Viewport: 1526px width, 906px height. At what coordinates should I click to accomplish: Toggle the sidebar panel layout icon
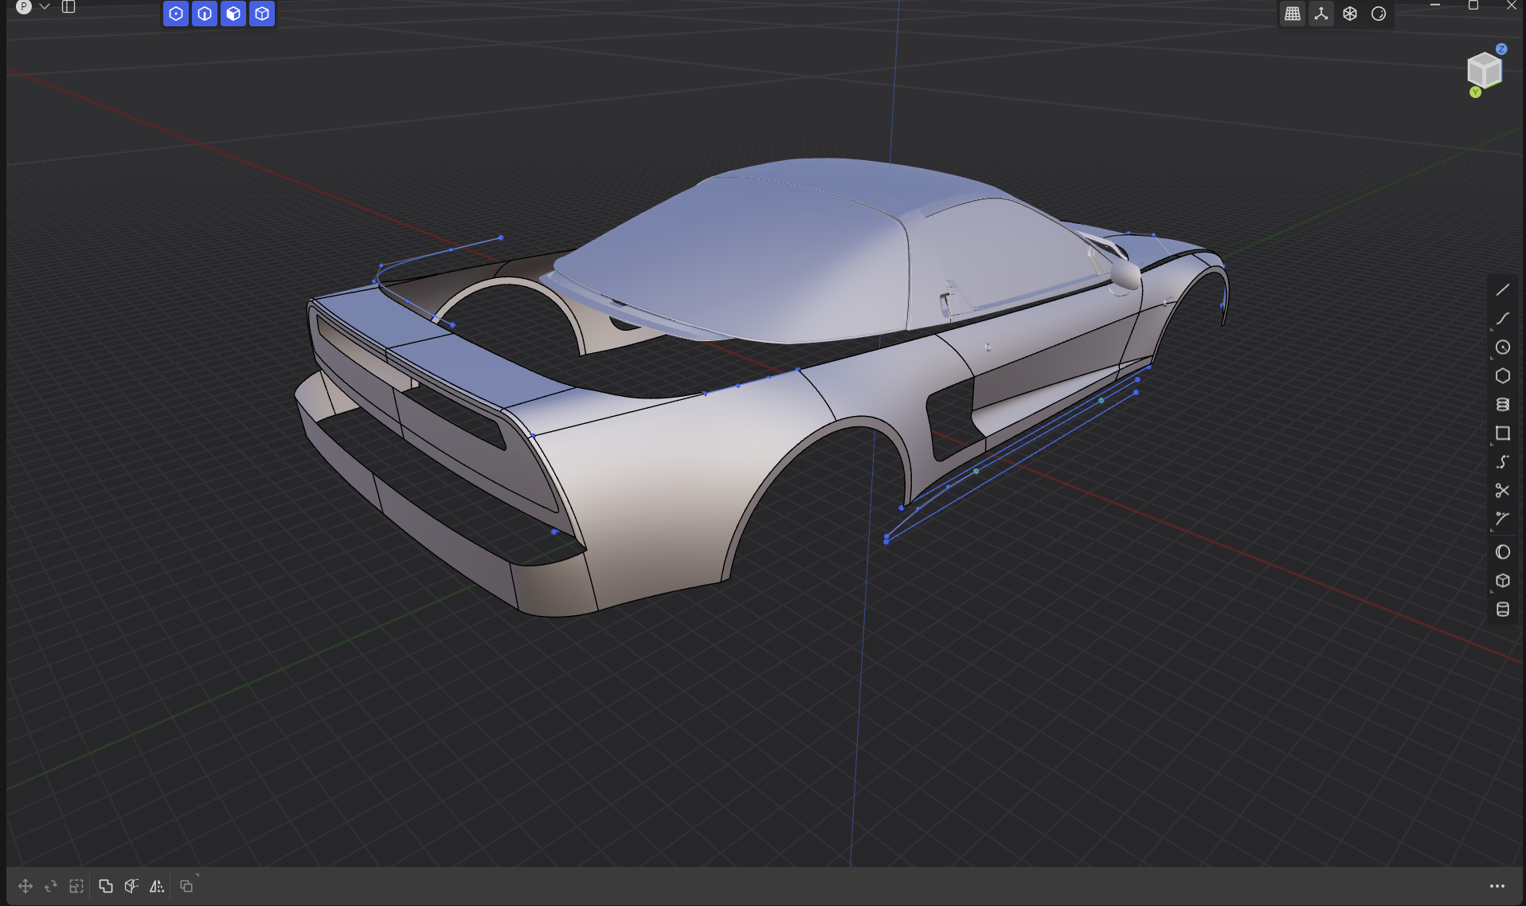tap(68, 7)
